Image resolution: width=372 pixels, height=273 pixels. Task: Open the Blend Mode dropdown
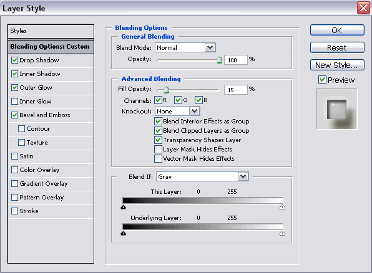pos(210,47)
